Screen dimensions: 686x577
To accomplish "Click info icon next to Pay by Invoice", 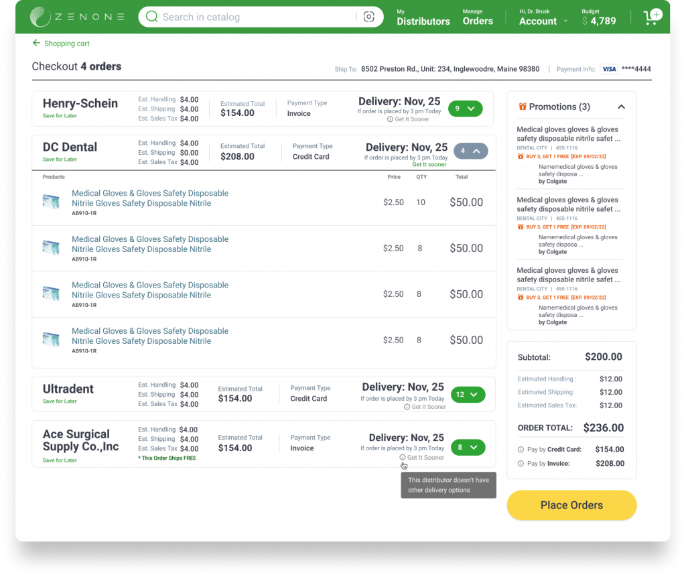I will [521, 464].
